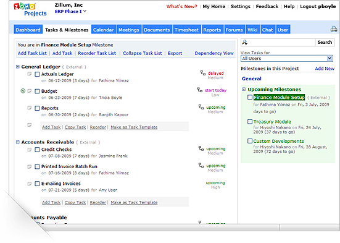
Task: Open note icon beside Actuals Ledger
Action: tap(30, 74)
